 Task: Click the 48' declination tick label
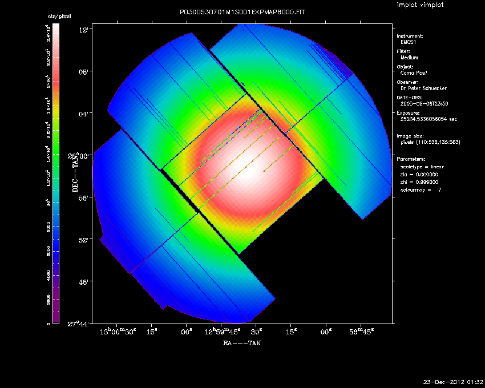[85, 281]
